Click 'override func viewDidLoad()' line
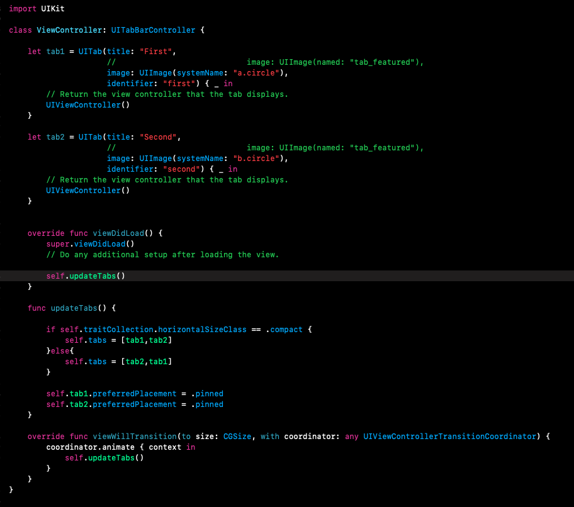The height and width of the screenshot is (507, 574). coord(95,233)
